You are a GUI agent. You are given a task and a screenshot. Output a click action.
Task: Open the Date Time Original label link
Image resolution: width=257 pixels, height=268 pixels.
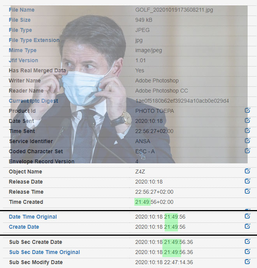(33, 217)
